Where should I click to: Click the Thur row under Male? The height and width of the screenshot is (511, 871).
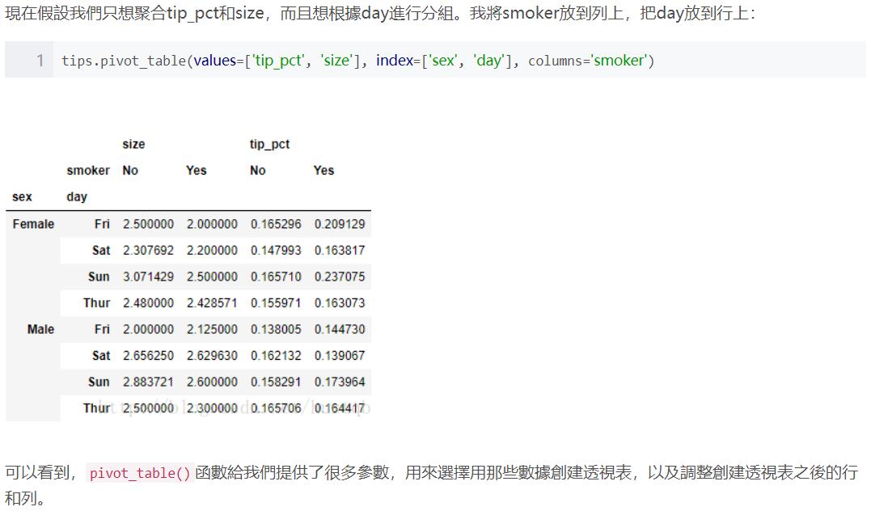tap(95, 408)
